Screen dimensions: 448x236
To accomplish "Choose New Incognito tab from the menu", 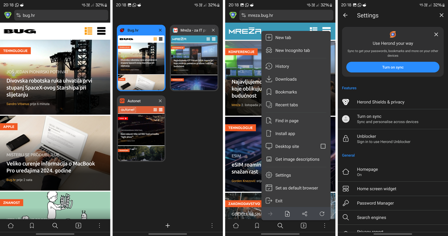I will [296, 50].
